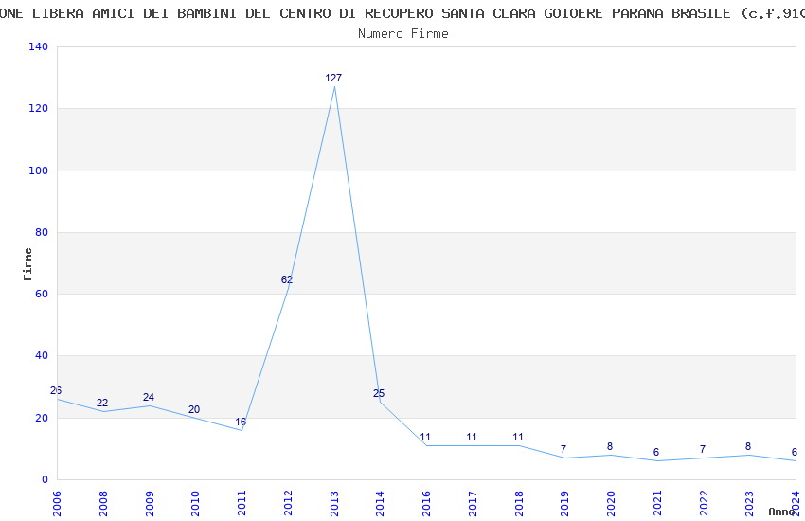Viewport: 805px width, 521px height.
Task: Click the x-axis year label 2009
Action: 150,504
